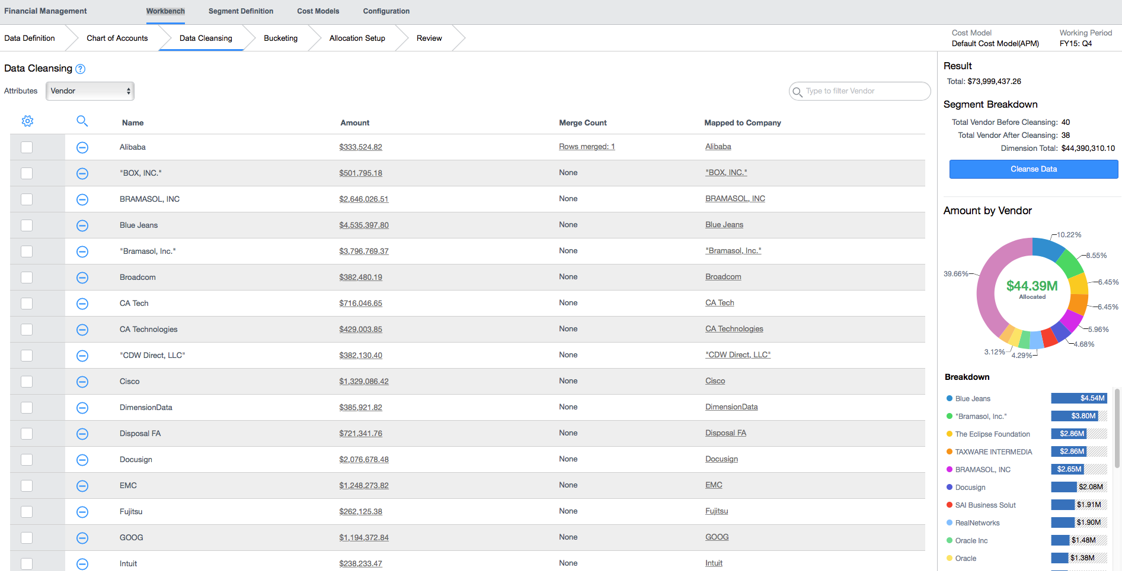Go to the Chart of Accounts step
The width and height of the screenshot is (1122, 571).
[117, 38]
